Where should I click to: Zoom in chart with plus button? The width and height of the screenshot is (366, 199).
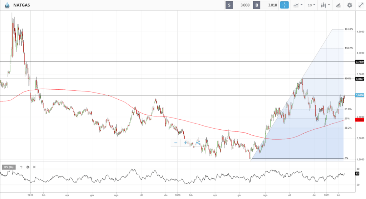186,143
